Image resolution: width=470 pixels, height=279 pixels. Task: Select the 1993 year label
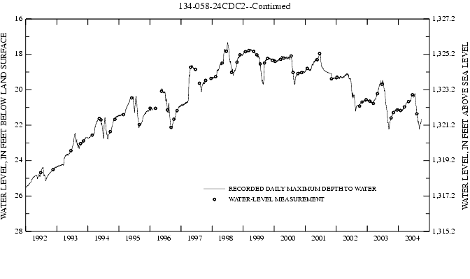pyautogui.click(x=71, y=238)
